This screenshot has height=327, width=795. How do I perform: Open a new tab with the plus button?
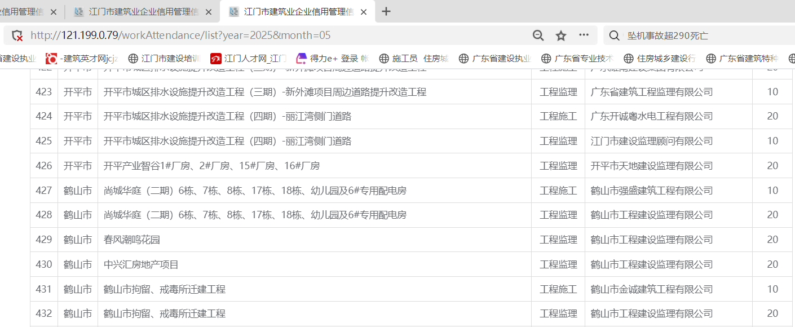[x=386, y=11]
